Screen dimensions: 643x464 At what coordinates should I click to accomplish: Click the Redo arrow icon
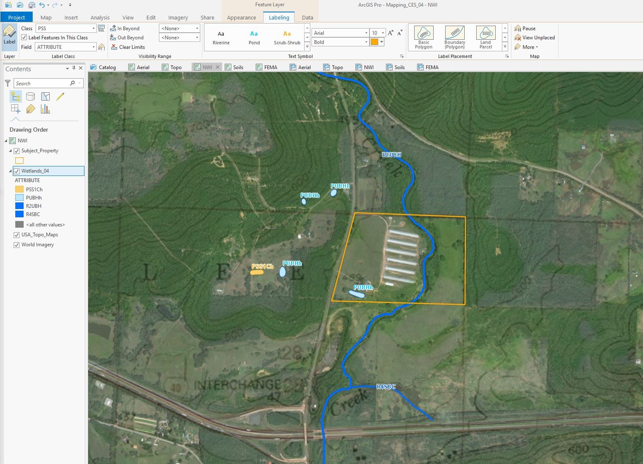55,5
